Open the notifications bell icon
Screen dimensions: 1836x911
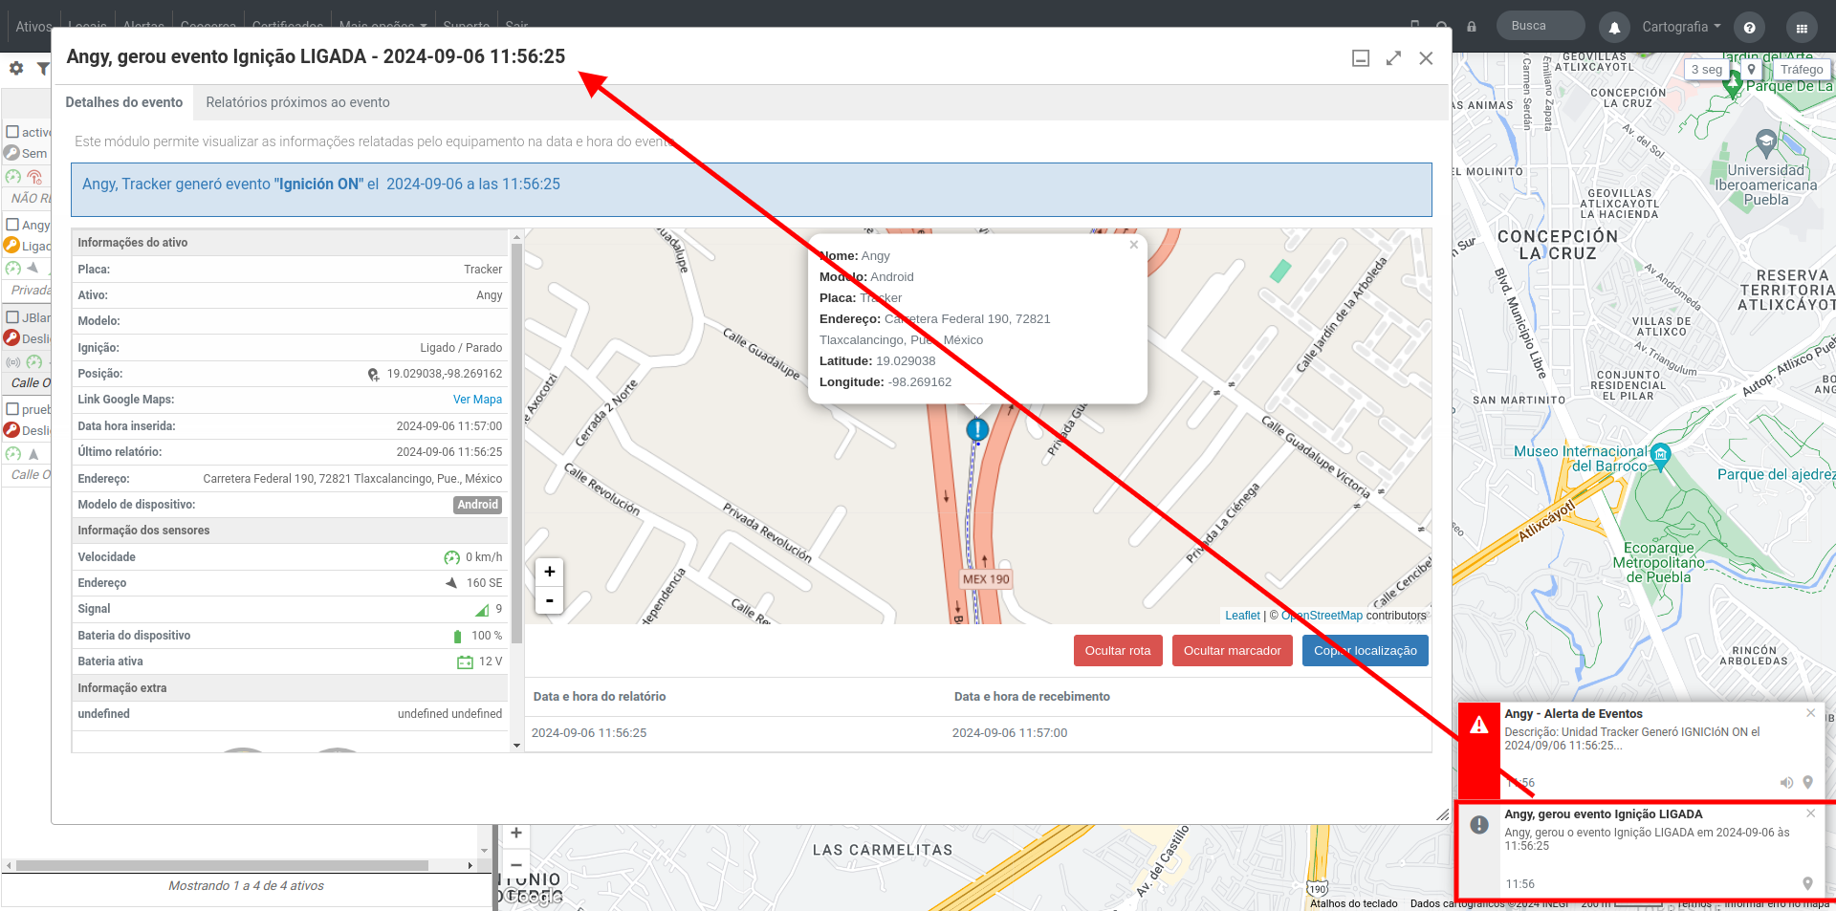[1614, 27]
